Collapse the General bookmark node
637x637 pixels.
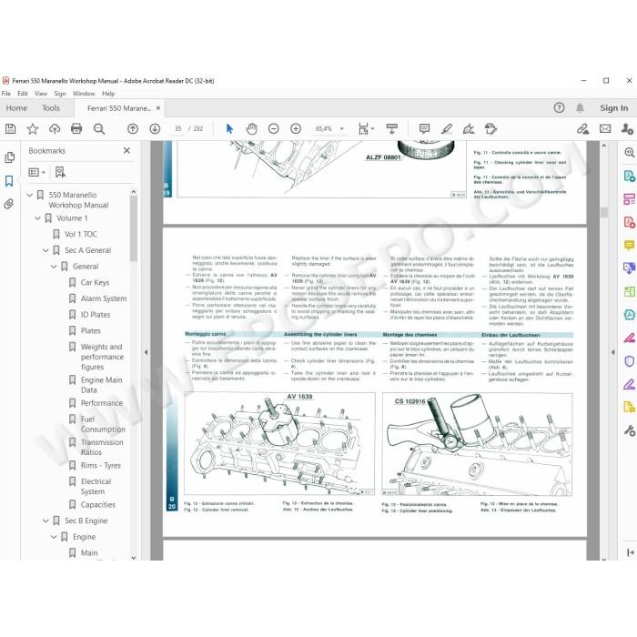click(x=54, y=267)
